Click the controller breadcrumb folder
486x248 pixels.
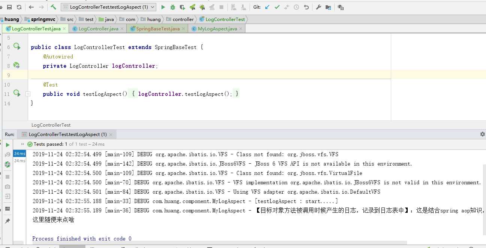180,19
